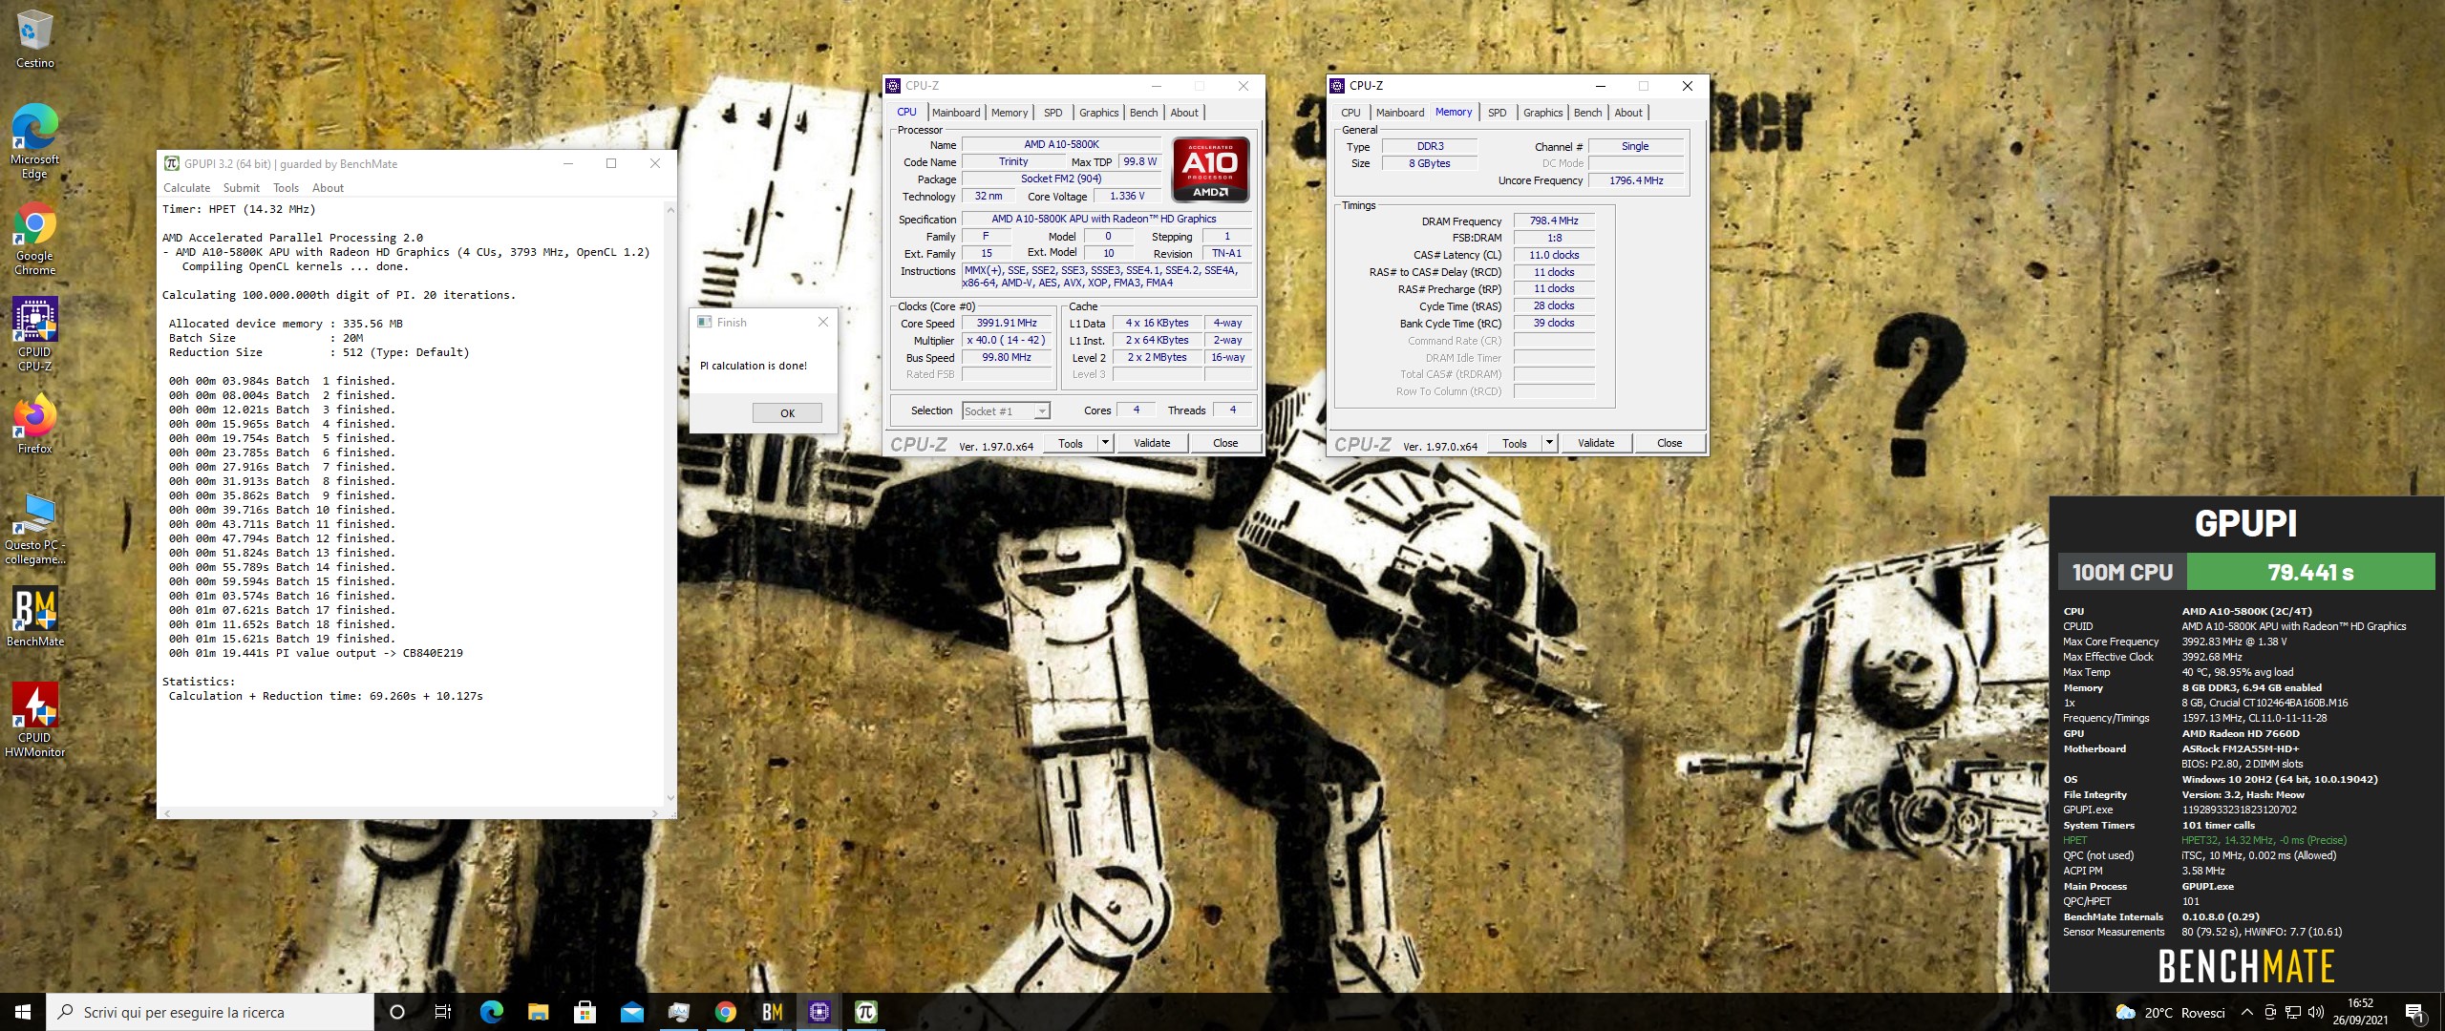Switch to GPUPI taskbar icon
This screenshot has width=2445, height=1031.
[865, 1012]
